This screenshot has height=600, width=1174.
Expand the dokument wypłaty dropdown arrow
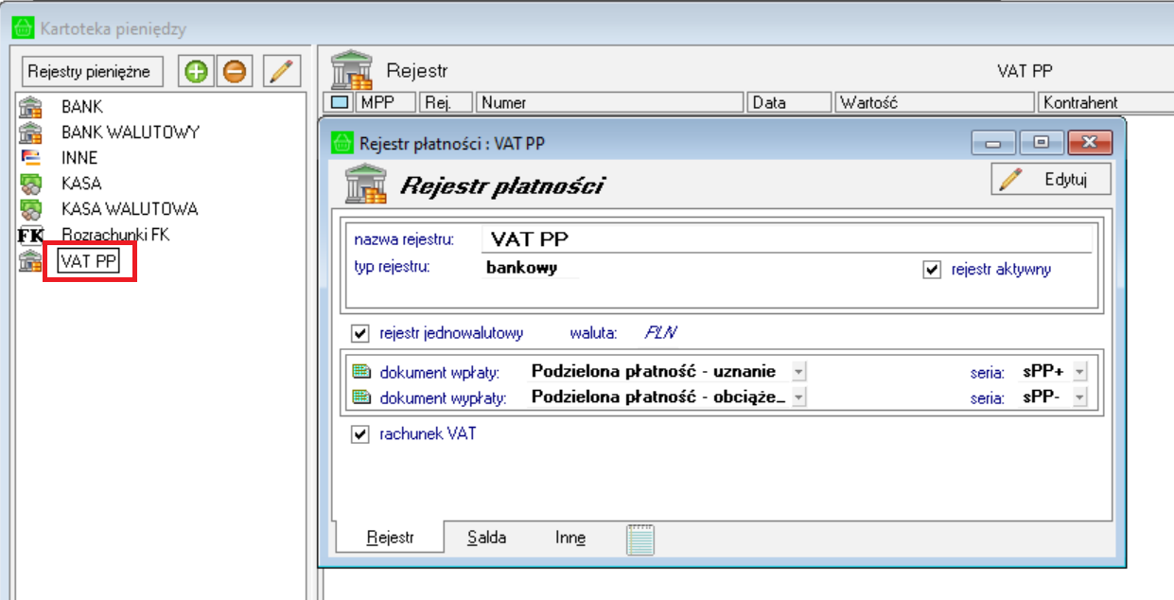798,397
